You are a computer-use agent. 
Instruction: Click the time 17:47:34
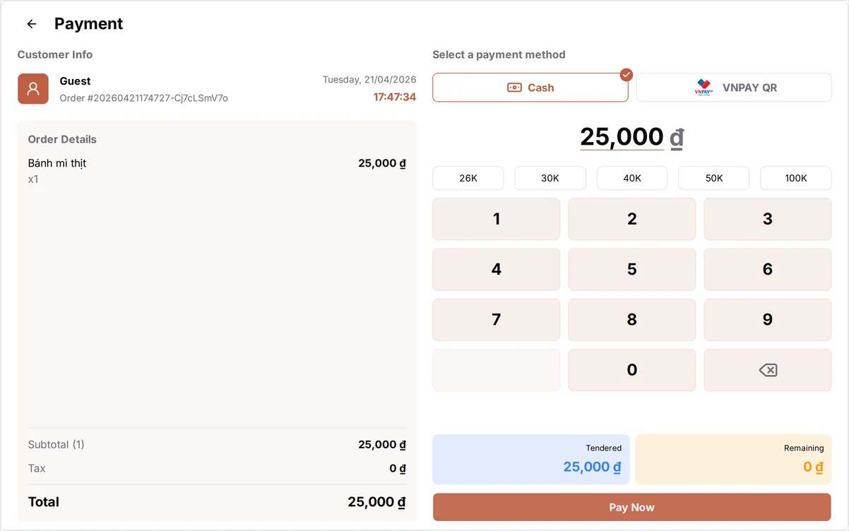point(395,97)
